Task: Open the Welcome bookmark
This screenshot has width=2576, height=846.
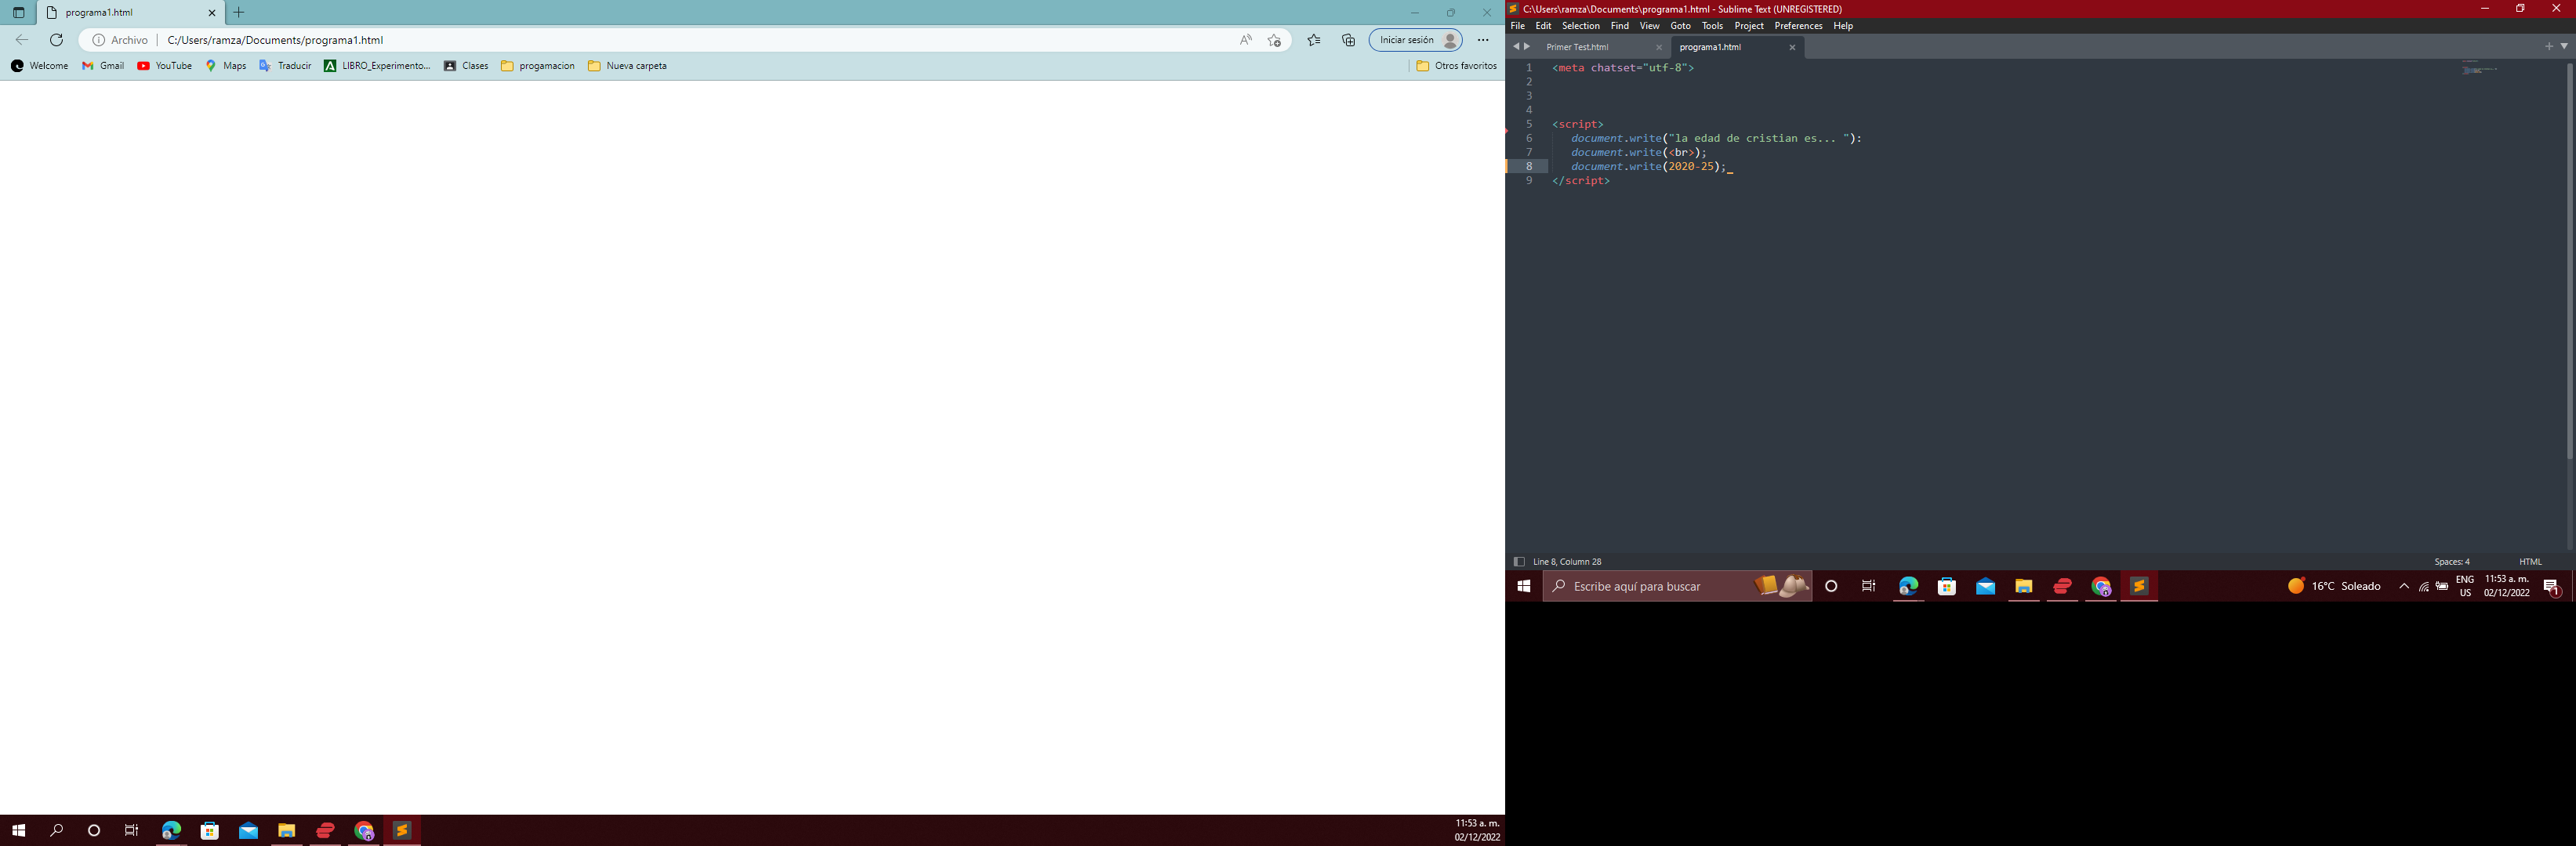Action: tap(39, 66)
